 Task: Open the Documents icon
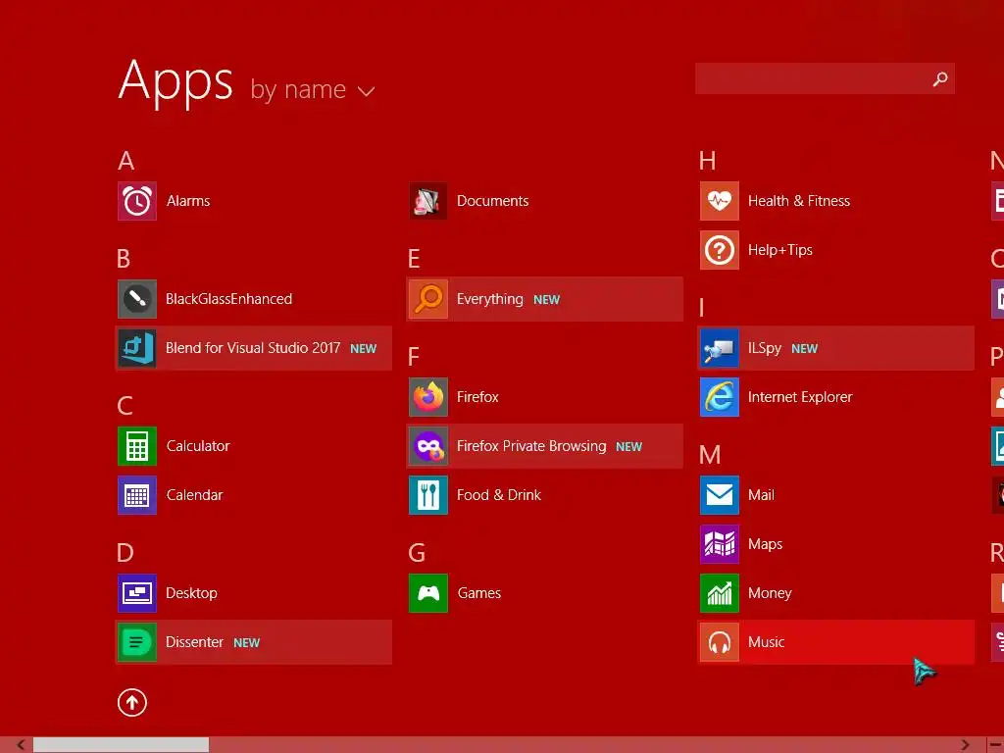click(428, 201)
